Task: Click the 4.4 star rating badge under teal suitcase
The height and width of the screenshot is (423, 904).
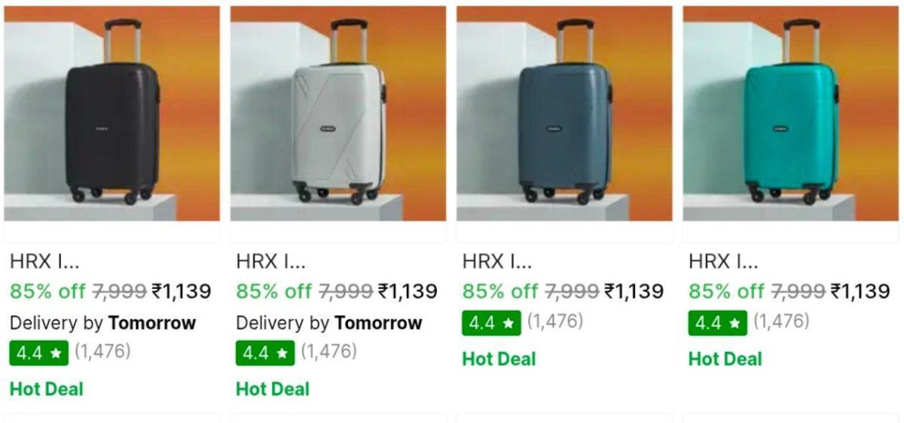Action: click(717, 323)
